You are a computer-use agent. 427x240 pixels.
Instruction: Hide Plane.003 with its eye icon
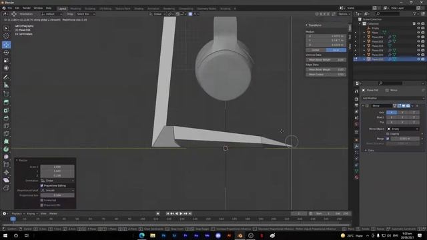coord(418,46)
